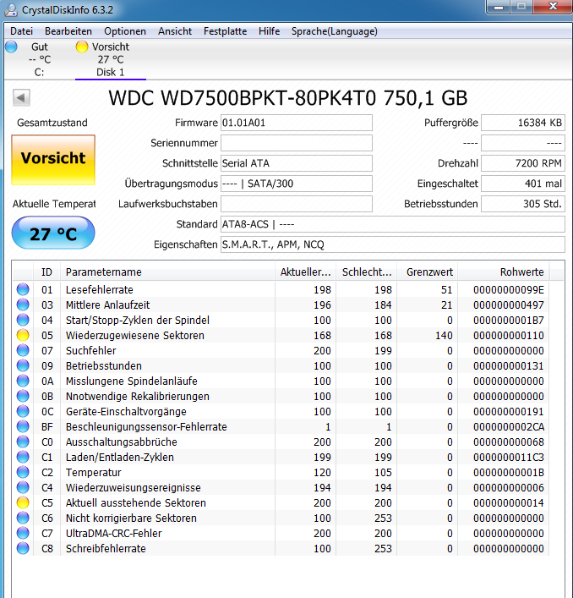The height and width of the screenshot is (598, 573).
Task: Click the blue Gut status icon
Action: click(x=12, y=47)
